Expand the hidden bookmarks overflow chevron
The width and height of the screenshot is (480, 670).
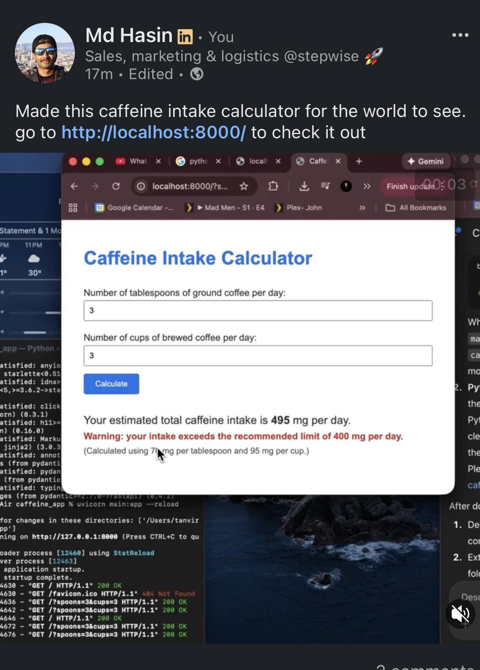[x=362, y=207]
